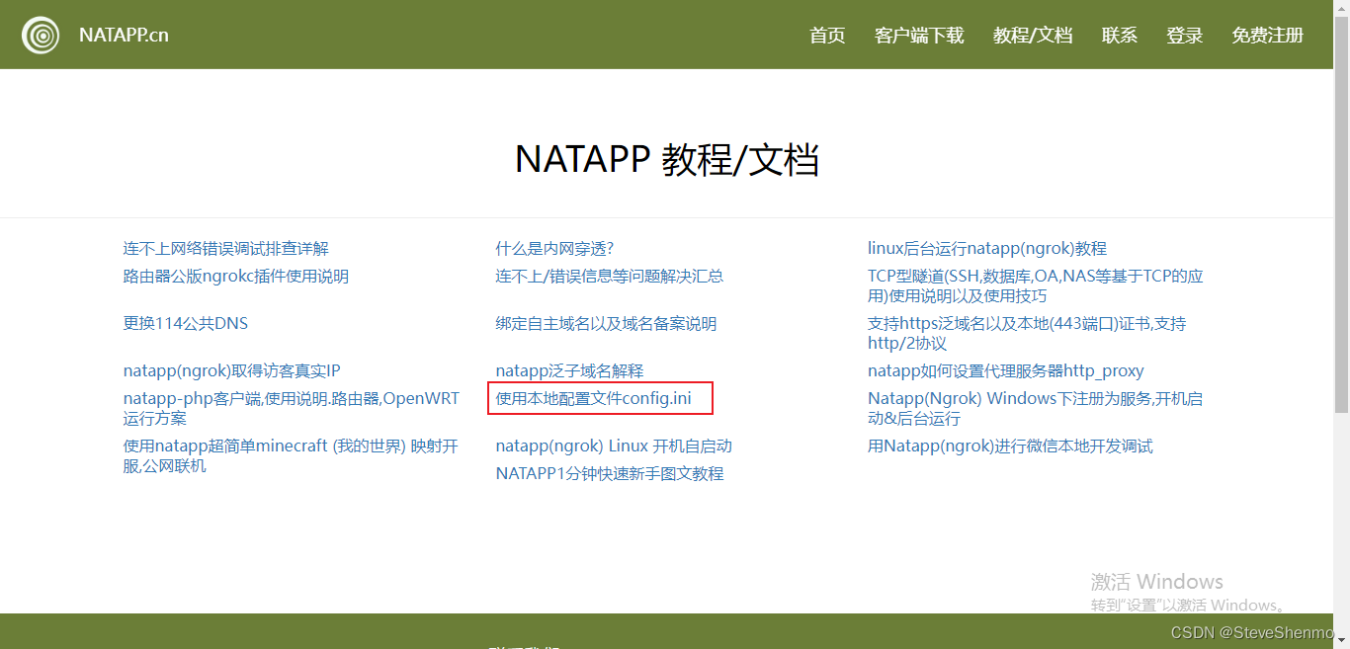Click 登录 in the navigation bar
1350x649 pixels.
pos(1185,36)
